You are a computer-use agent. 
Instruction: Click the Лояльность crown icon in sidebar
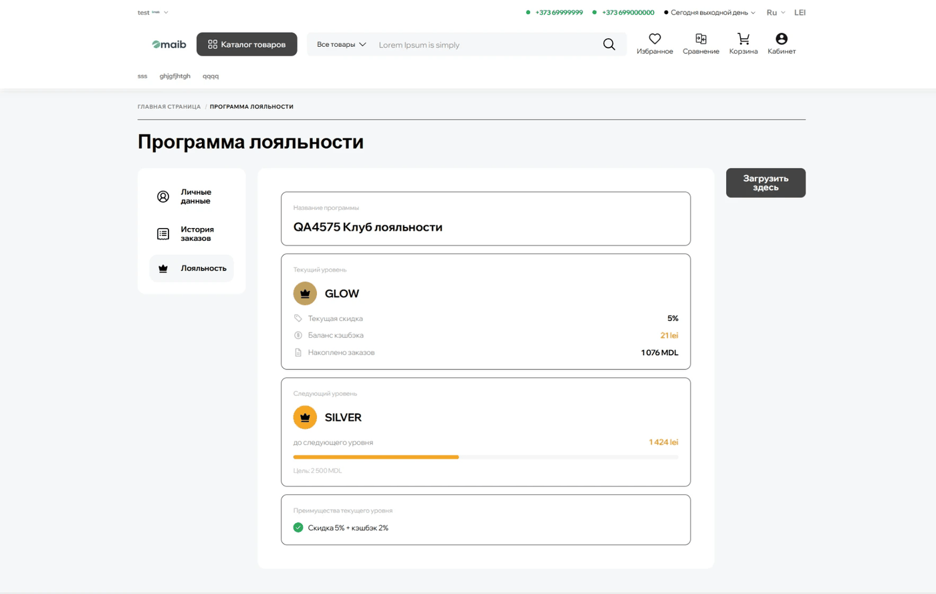tap(163, 268)
